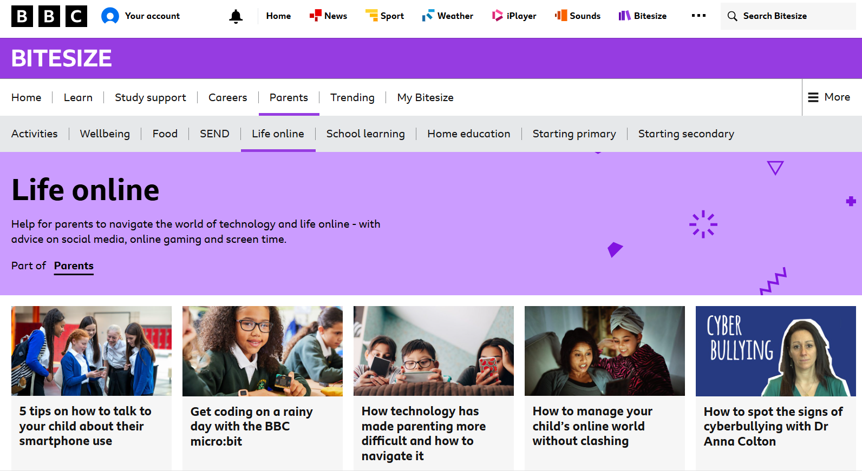The height and width of the screenshot is (471, 862).
Task: Open the Wellbeing sub-tab
Action: (105, 134)
